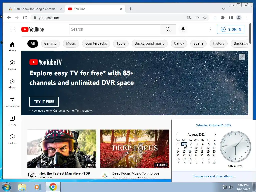Open the Extensions puzzle icon

click(x=223, y=18)
